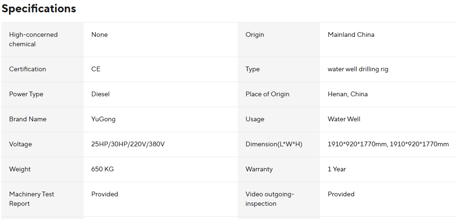457x219 pixels.
Task: Select the water well drilling rig text
Action: [x=358, y=69]
